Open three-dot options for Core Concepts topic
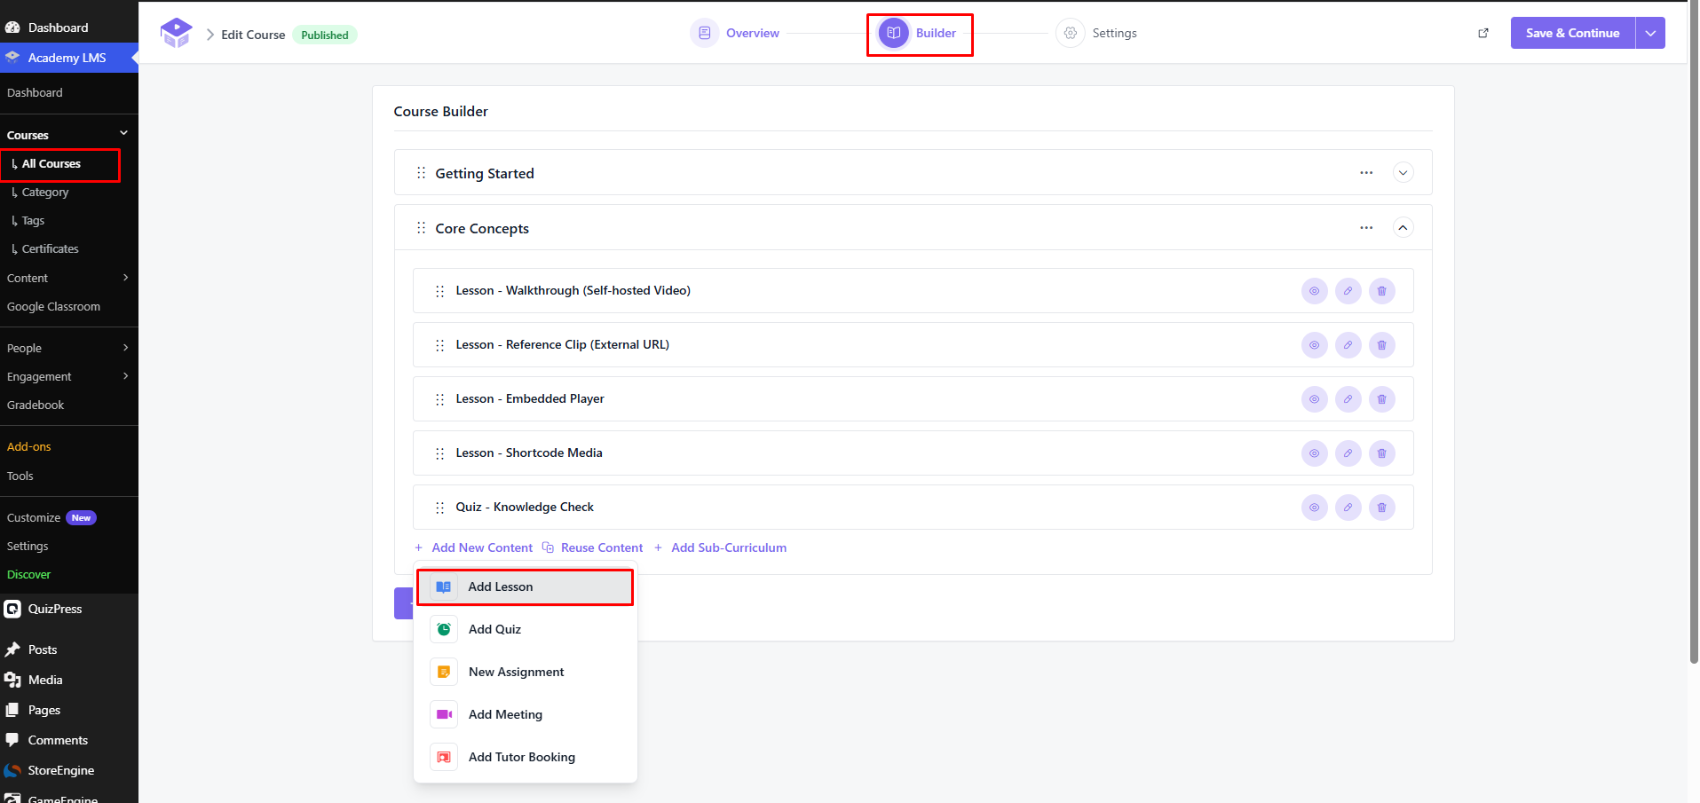The height and width of the screenshot is (803, 1700). tap(1366, 228)
